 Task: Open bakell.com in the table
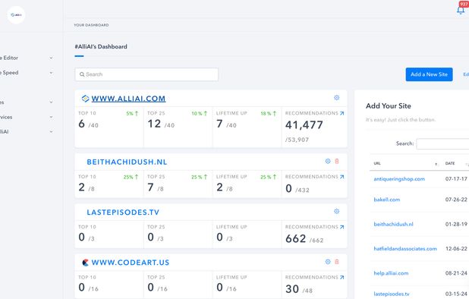click(387, 200)
